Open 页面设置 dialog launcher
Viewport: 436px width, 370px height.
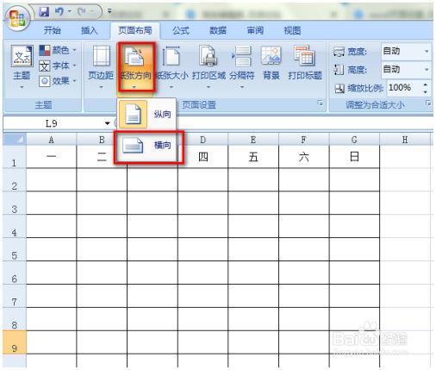(321, 103)
